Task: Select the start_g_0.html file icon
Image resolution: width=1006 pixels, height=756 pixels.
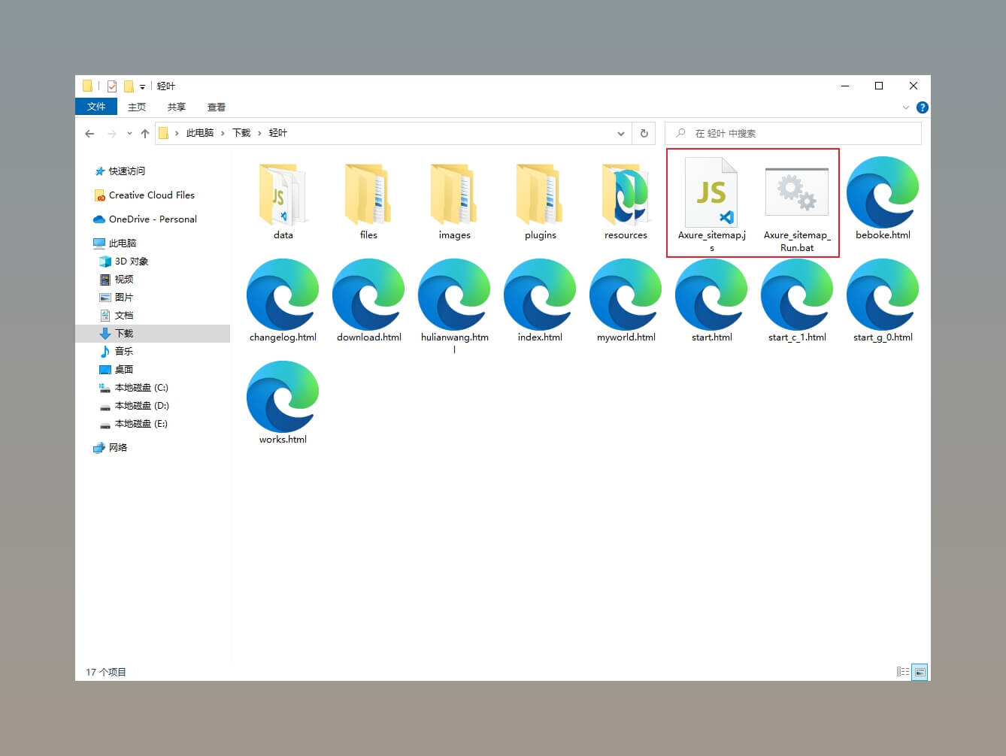Action: coord(883,295)
